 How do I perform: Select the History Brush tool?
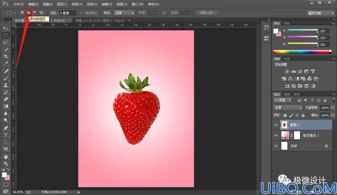coord(6,92)
